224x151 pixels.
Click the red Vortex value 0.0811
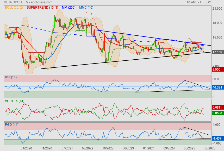217,107
